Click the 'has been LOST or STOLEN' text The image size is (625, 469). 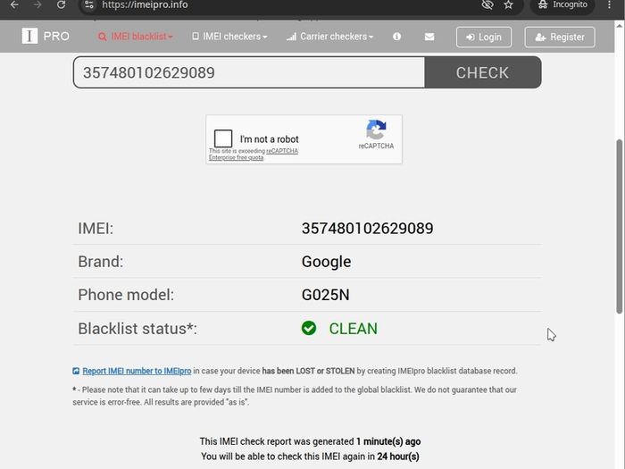308,371
